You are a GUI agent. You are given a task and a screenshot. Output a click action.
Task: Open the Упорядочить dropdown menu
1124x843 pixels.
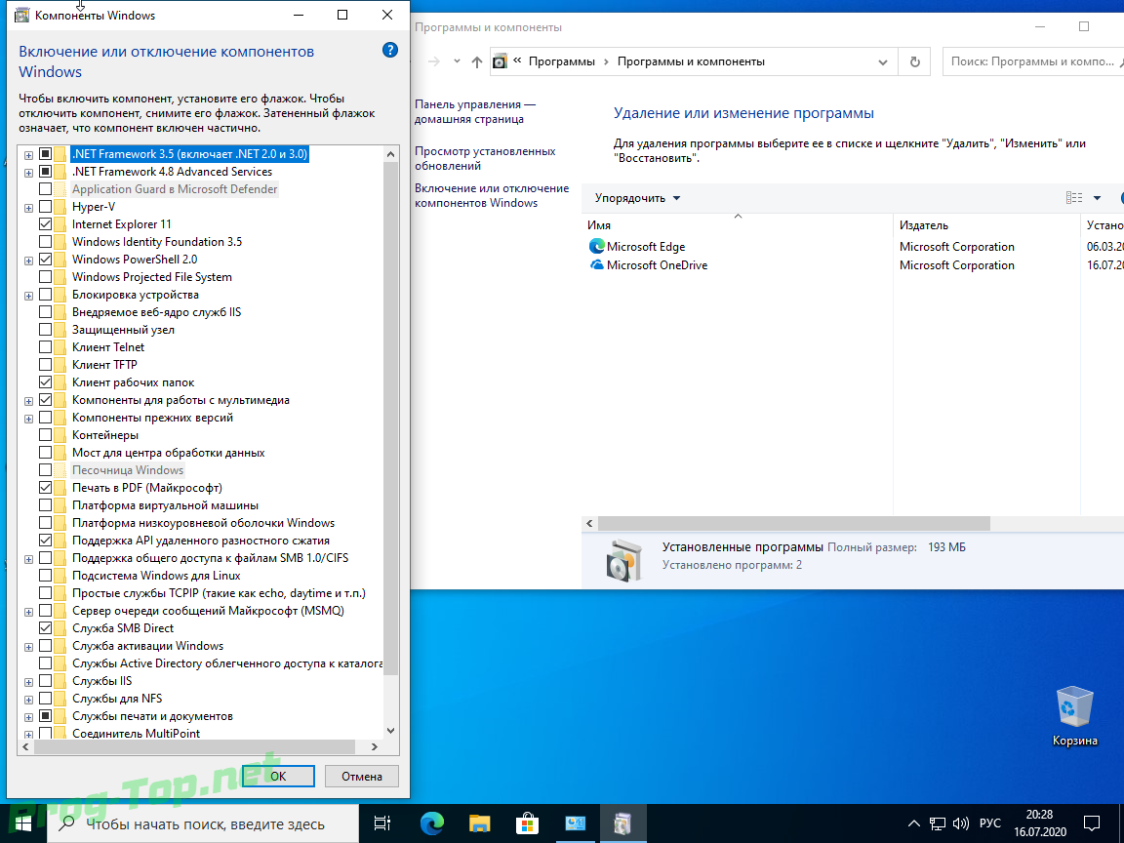click(x=637, y=198)
